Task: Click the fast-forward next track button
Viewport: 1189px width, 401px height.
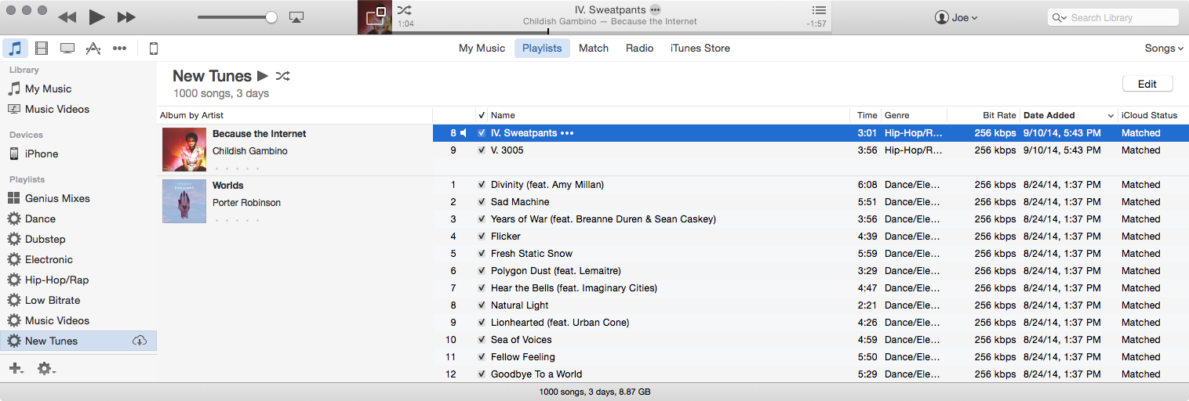Action: [126, 17]
